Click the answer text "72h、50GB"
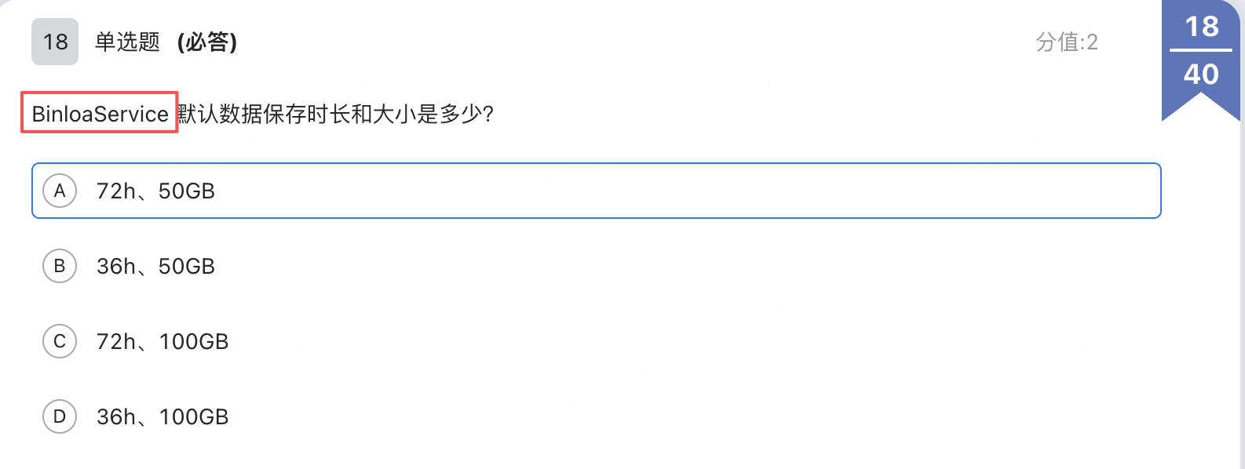1245x469 pixels. (x=155, y=191)
